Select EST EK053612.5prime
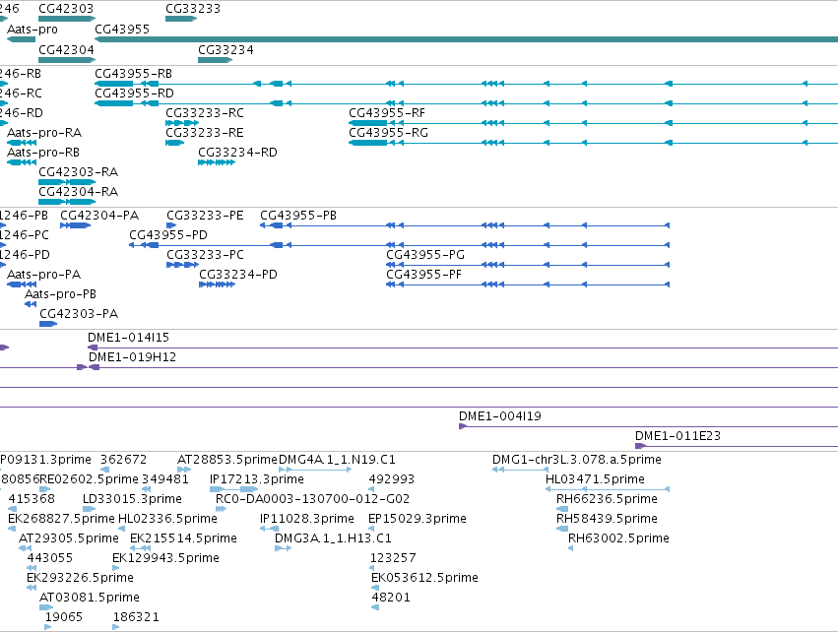 [x=424, y=578]
